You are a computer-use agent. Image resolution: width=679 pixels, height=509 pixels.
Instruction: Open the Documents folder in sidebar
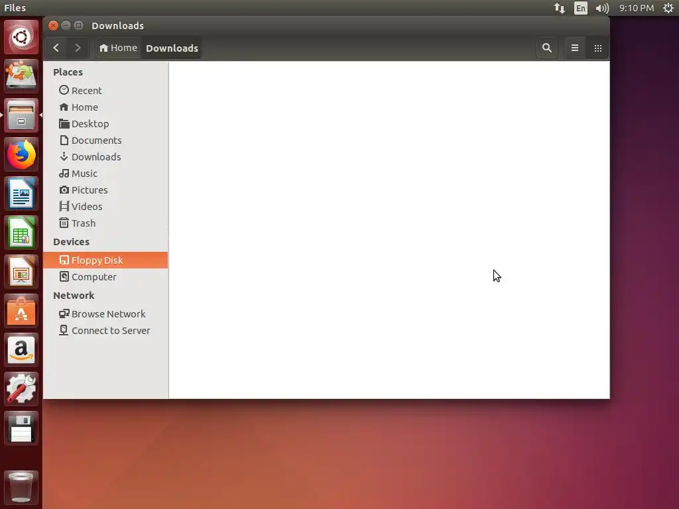coord(105,141)
